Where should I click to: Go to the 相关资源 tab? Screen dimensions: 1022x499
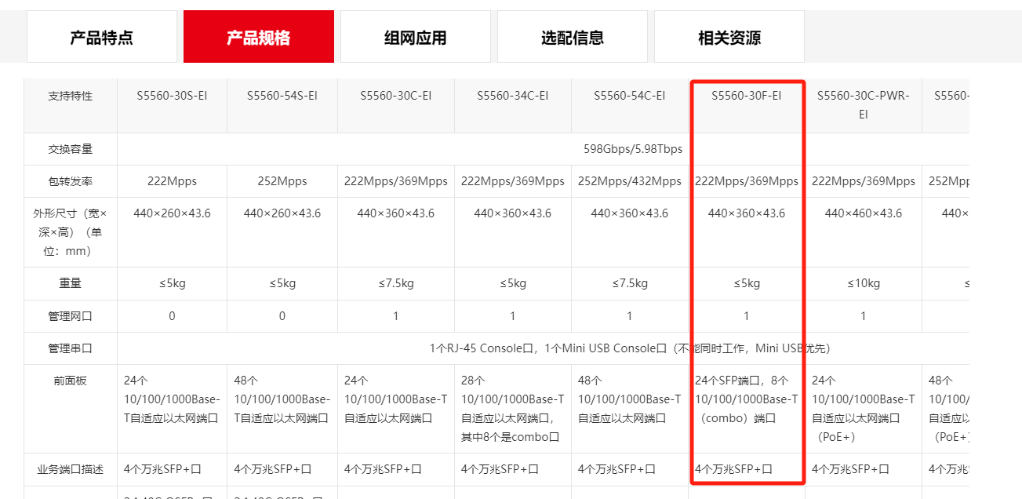click(729, 37)
